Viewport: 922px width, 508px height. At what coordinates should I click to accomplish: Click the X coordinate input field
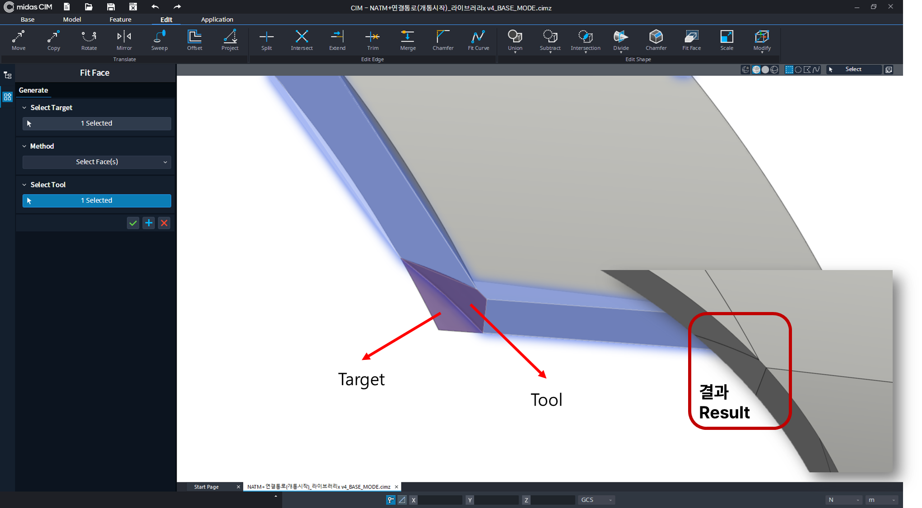[x=440, y=500]
